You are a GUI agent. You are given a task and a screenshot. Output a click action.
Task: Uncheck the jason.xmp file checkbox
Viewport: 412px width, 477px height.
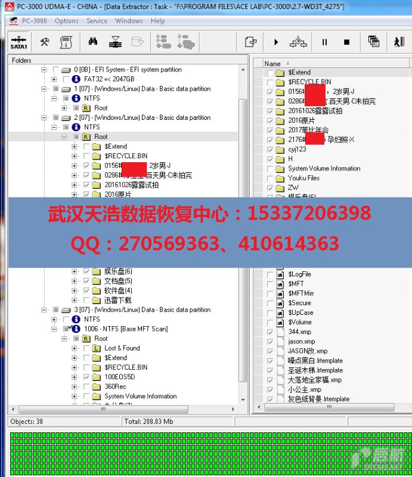point(271,342)
